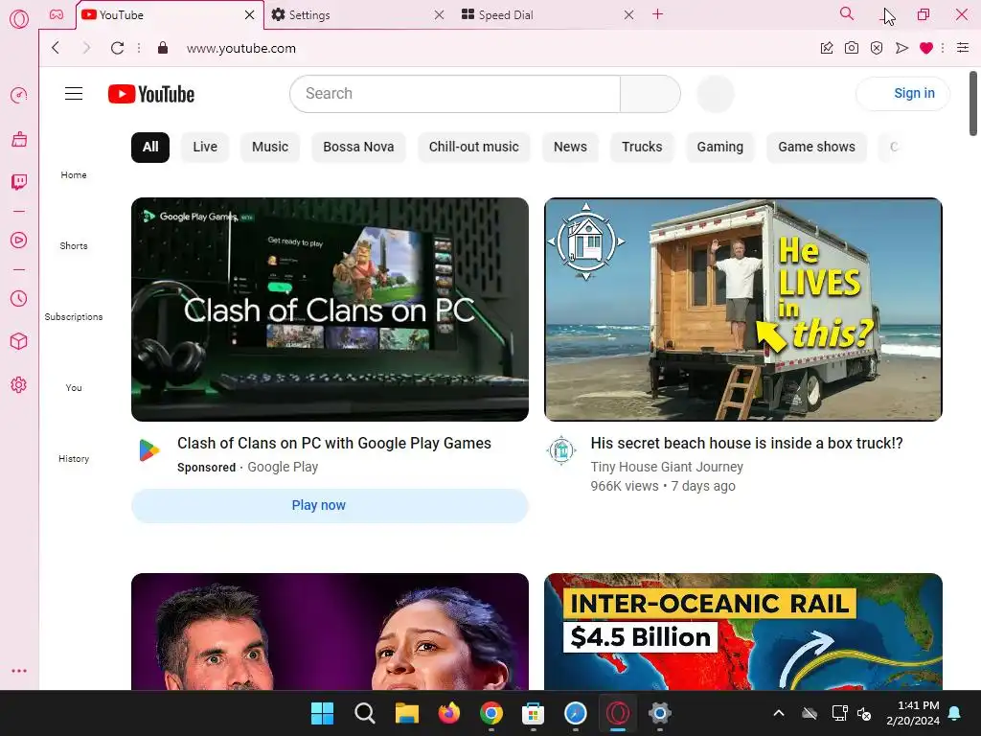
Task: Click the www.youtube.com address bar
Action: 240,48
